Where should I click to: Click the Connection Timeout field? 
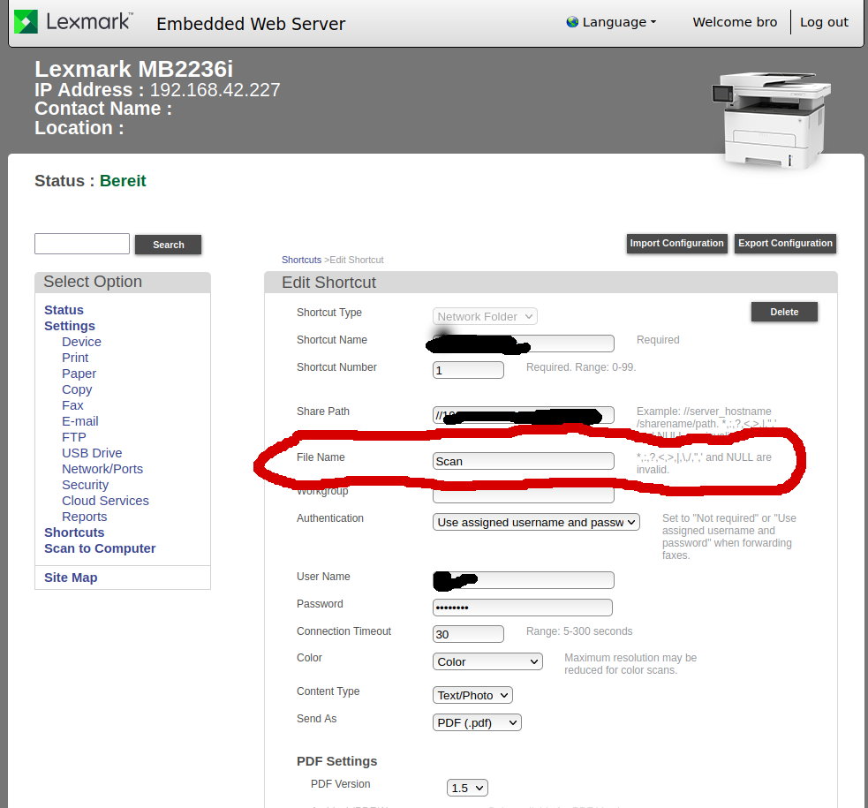[x=468, y=634]
